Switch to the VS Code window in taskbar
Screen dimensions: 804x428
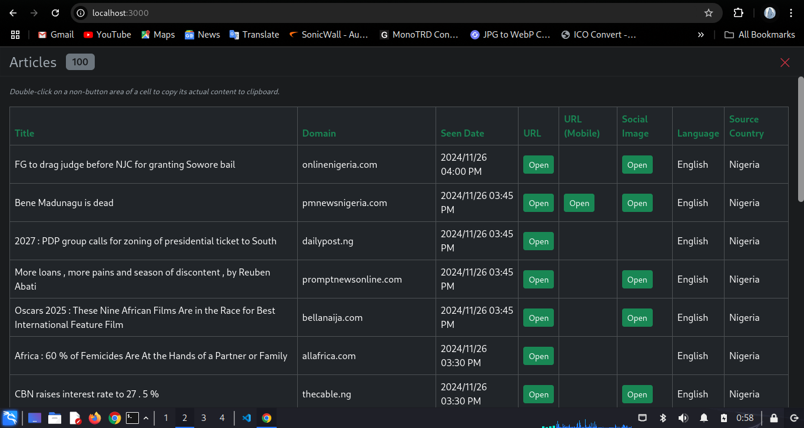pyautogui.click(x=247, y=418)
